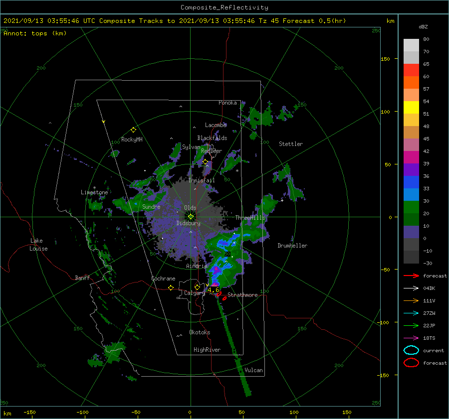Screen dimensions: 449x419
Task: Click the Strathmore label
Action: tap(242, 295)
